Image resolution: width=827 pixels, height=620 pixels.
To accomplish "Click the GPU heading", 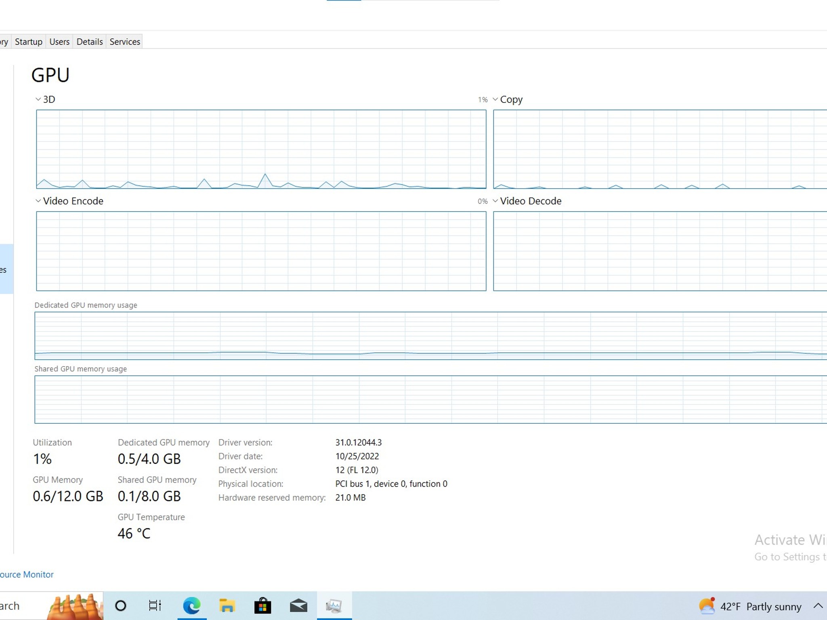I will 50,75.
